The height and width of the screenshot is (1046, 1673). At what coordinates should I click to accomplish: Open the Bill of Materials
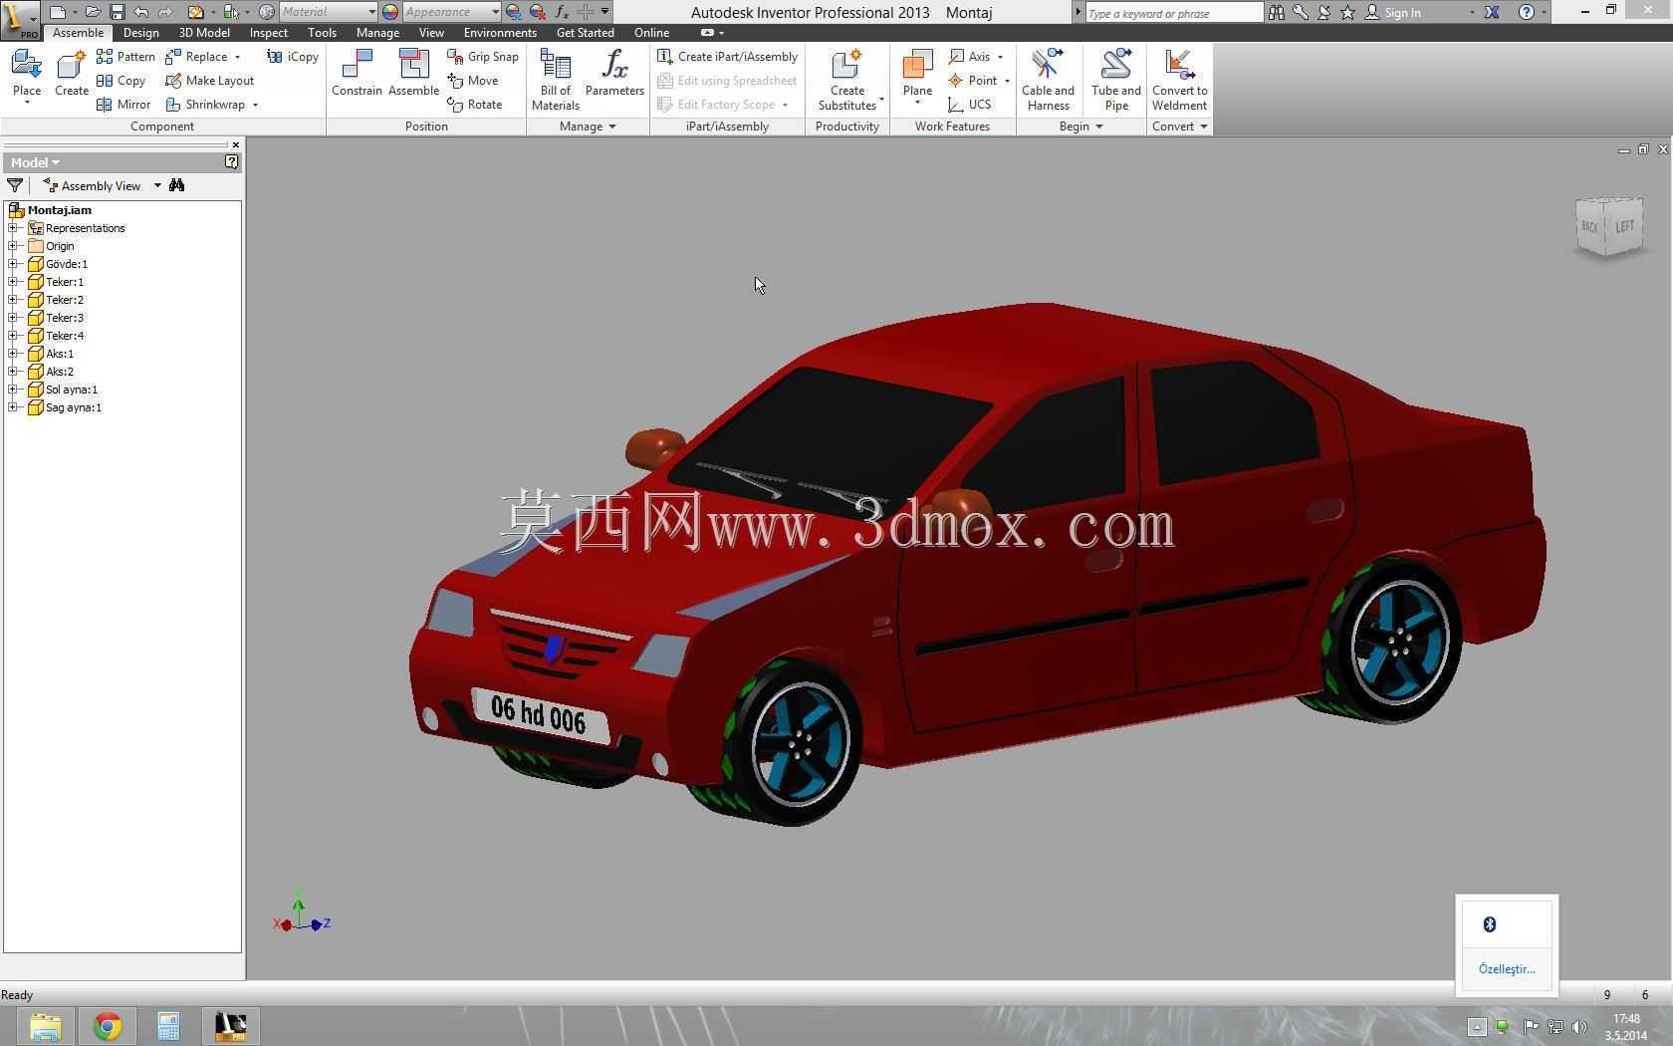pyautogui.click(x=556, y=80)
